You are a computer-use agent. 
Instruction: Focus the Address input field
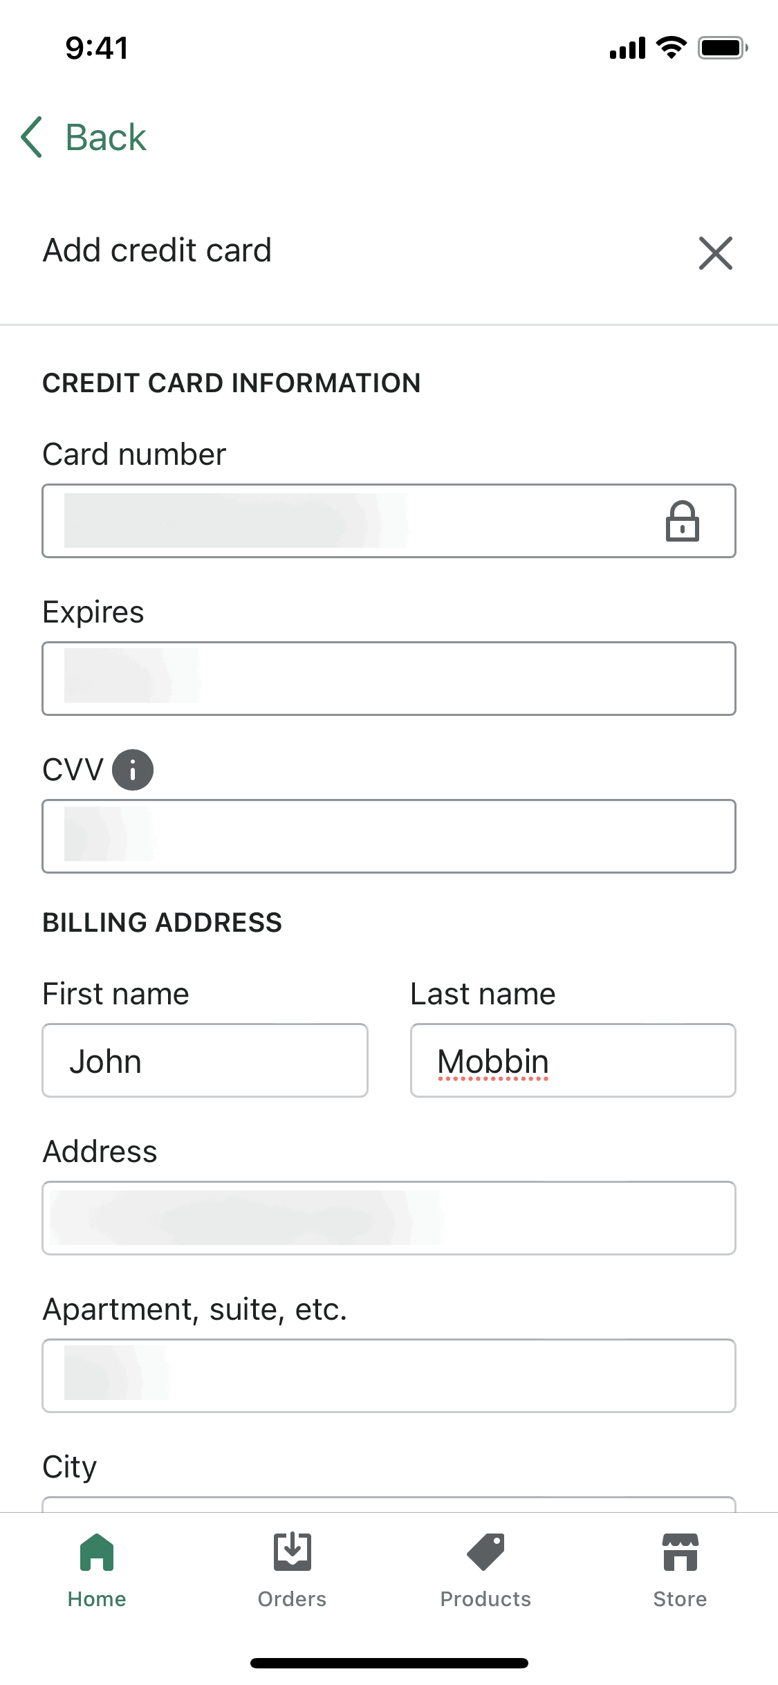tap(389, 1218)
